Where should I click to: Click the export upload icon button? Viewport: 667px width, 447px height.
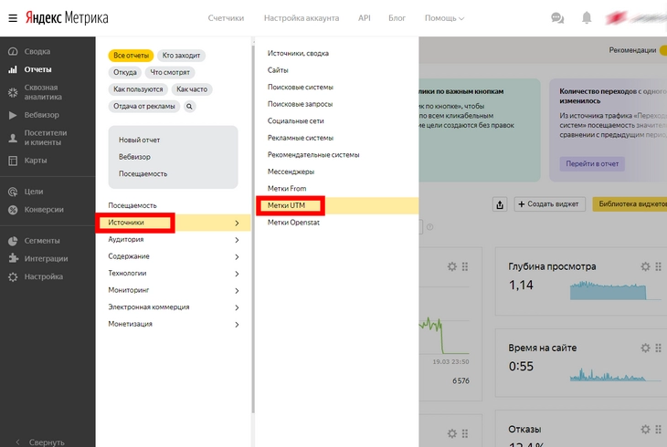[500, 204]
